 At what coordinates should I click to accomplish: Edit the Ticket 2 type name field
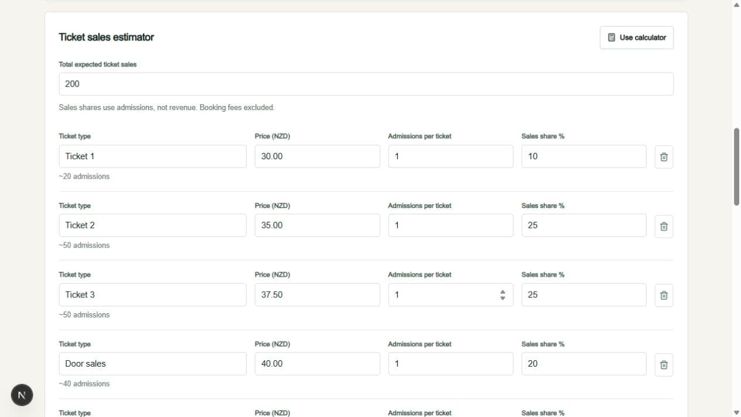coord(152,225)
